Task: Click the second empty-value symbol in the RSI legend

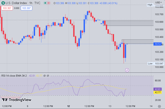Action: pyautogui.click(x=48, y=76)
